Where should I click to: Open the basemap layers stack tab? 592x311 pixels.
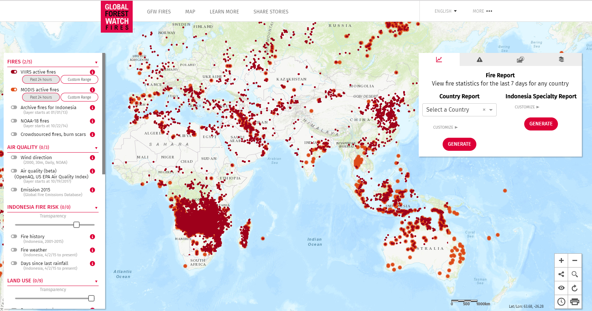tap(561, 59)
